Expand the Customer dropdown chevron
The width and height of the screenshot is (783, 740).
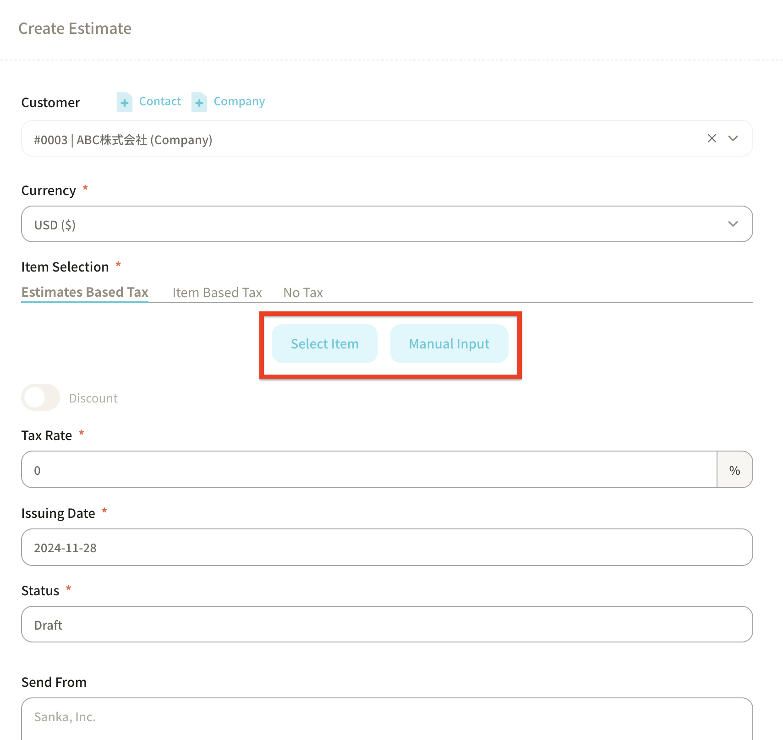733,138
